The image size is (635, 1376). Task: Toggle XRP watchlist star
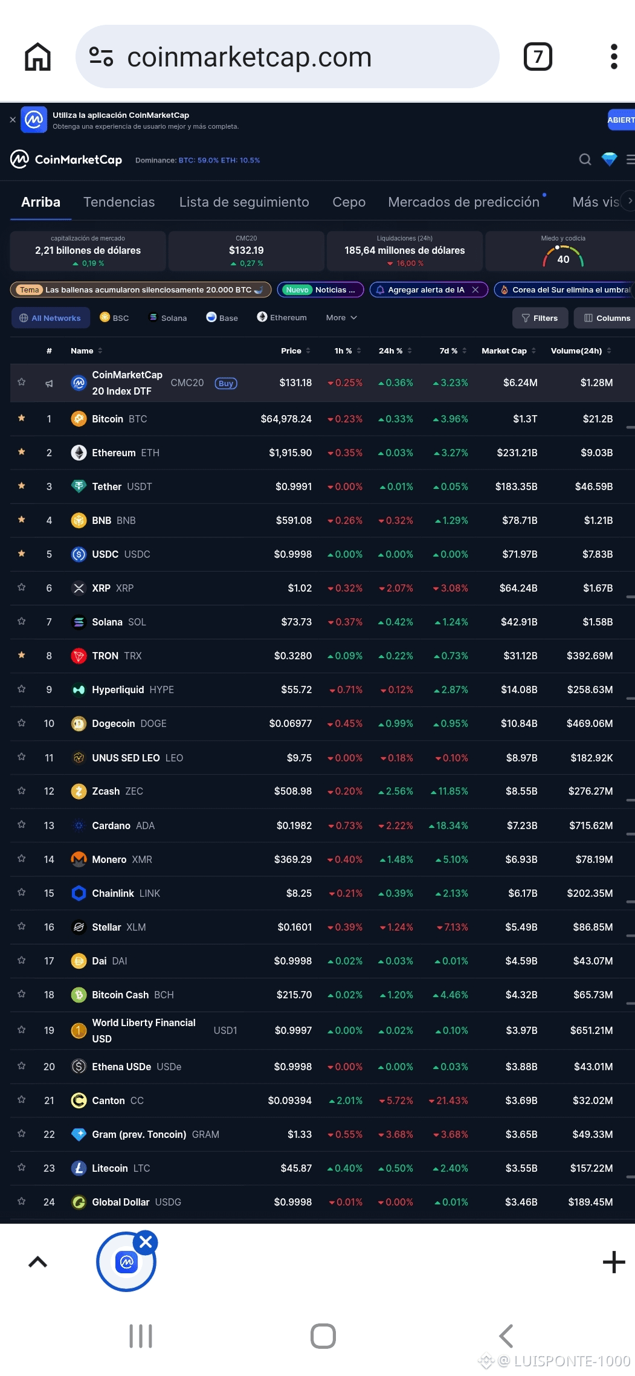pos(22,587)
